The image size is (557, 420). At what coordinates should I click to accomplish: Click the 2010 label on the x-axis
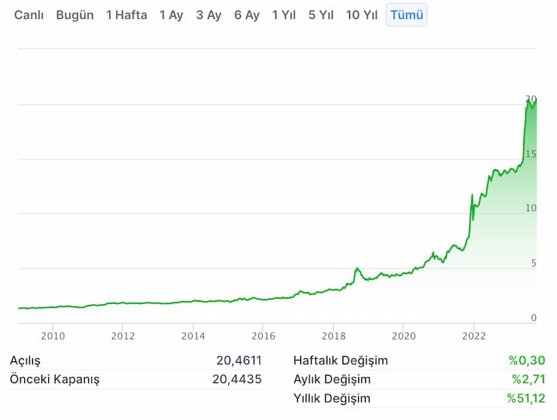tap(53, 336)
